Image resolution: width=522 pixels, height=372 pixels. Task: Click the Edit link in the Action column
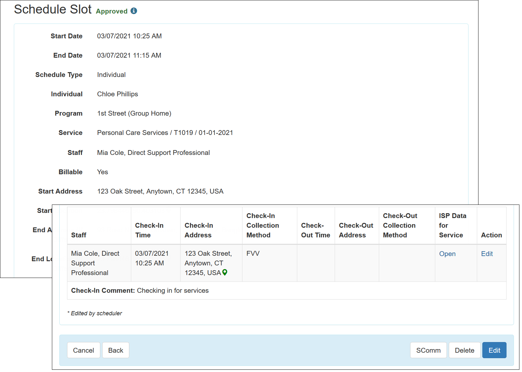coord(487,254)
